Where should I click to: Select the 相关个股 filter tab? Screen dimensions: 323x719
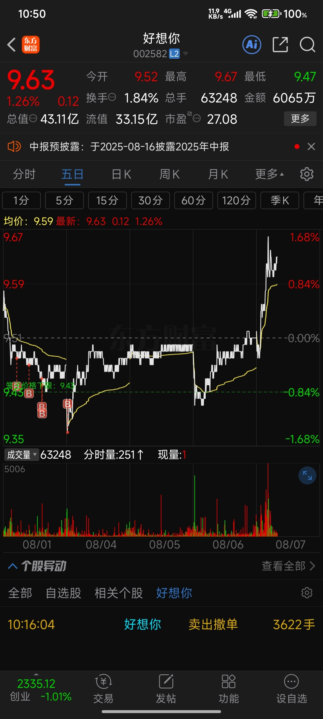pos(119,593)
